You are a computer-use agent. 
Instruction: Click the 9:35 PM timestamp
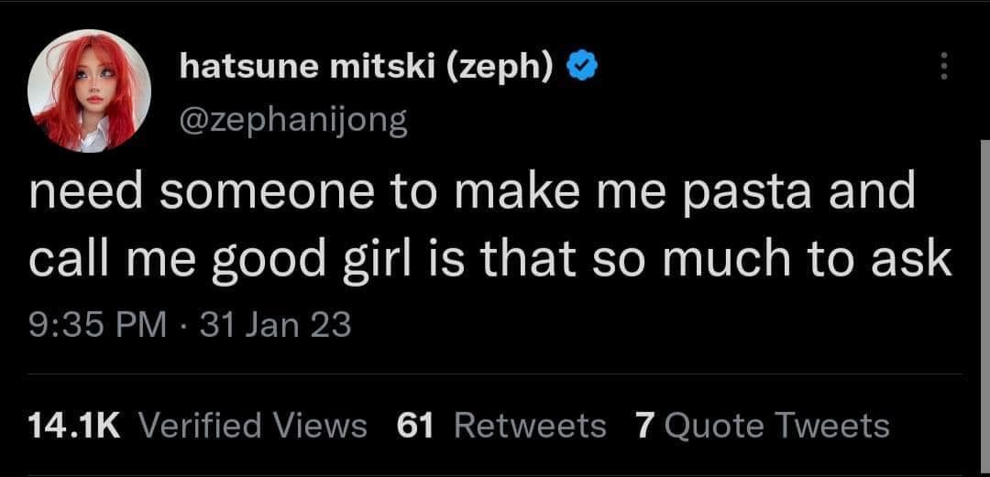tap(97, 324)
